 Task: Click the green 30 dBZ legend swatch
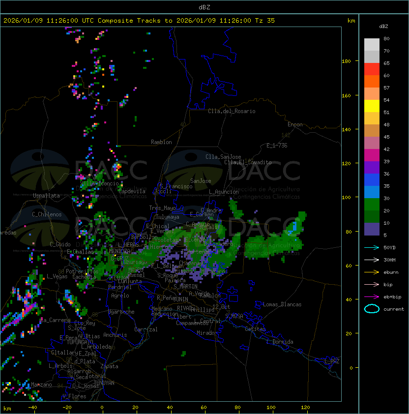[x=372, y=205]
